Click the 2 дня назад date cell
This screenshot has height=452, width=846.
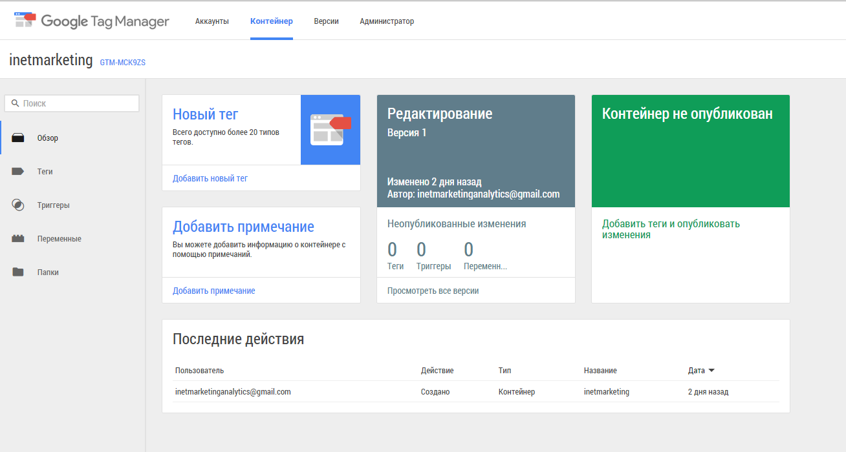click(x=708, y=392)
